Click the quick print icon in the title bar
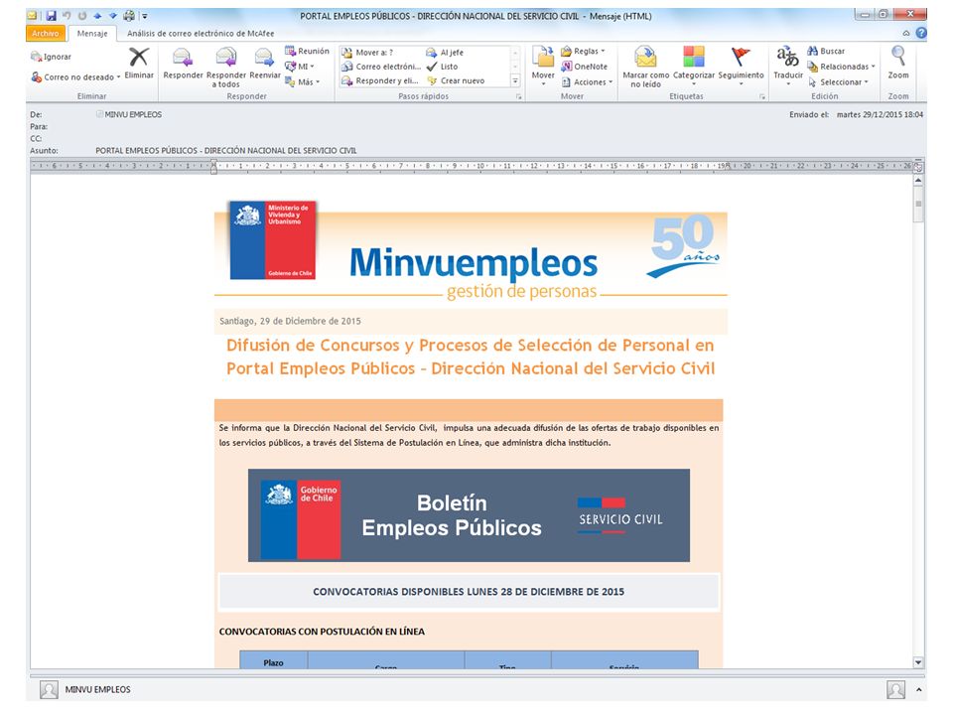Image resolution: width=953 pixels, height=715 pixels. 129,16
